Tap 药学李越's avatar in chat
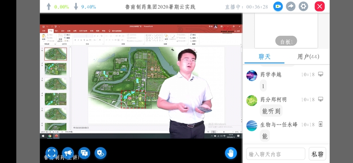The height and width of the screenshot is (163, 353). coord(252,76)
